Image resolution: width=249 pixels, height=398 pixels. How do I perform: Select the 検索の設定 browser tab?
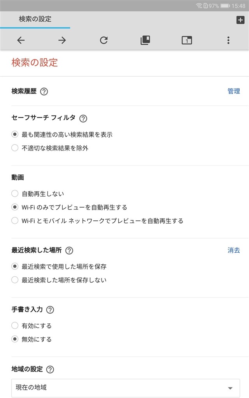click(x=35, y=19)
